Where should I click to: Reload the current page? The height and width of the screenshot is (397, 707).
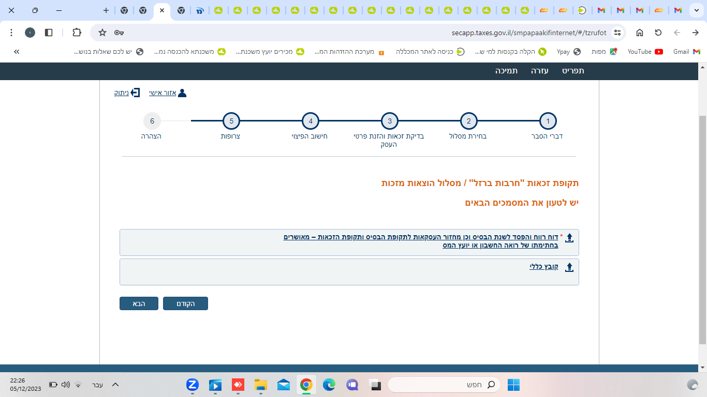pyautogui.click(x=658, y=33)
